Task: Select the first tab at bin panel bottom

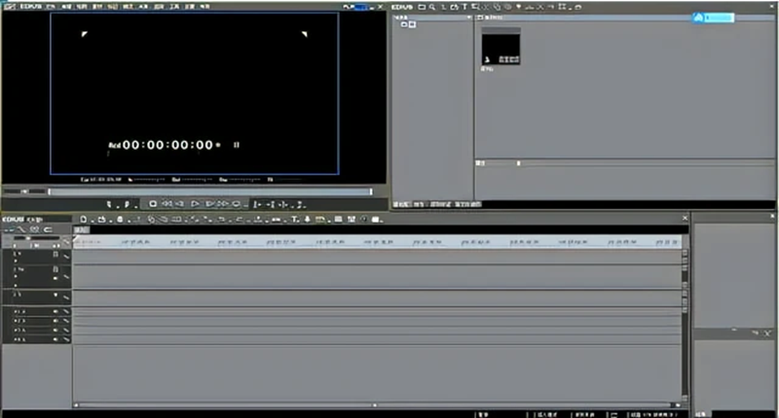Action: coord(400,205)
